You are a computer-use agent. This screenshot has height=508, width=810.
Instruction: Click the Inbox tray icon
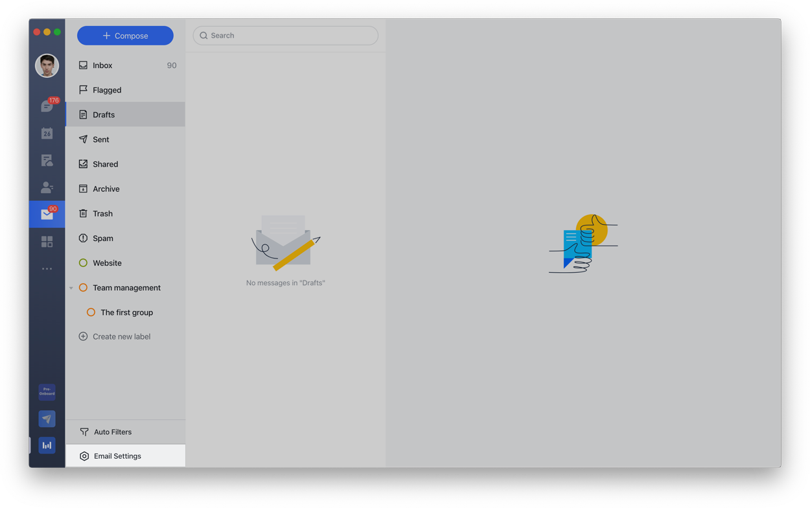tap(83, 65)
